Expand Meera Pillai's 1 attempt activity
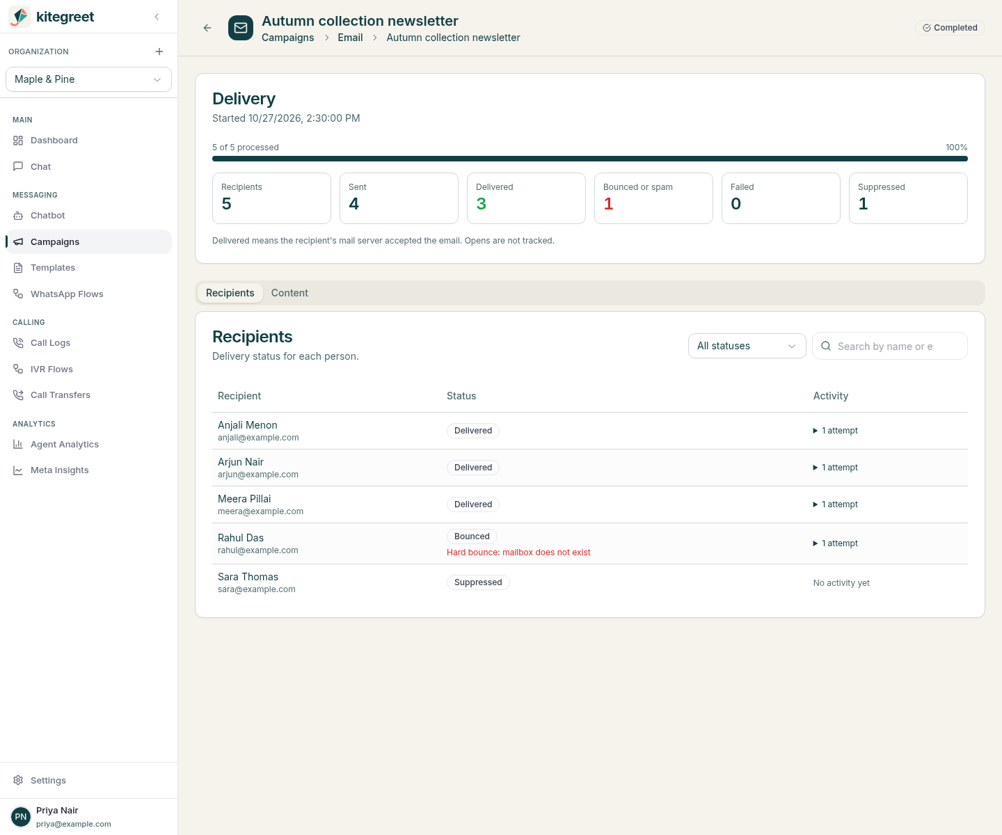Image resolution: width=1002 pixels, height=835 pixels. (x=836, y=504)
